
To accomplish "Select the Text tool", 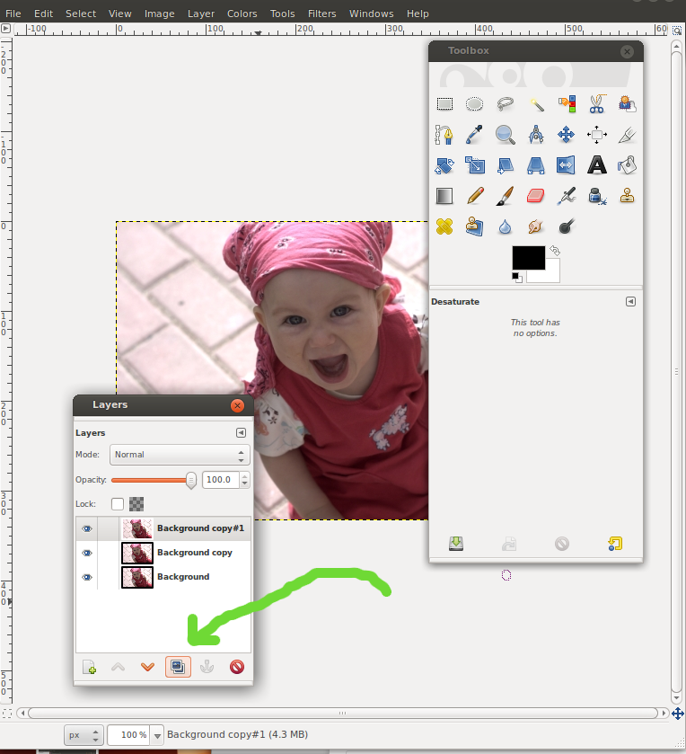I will click(x=596, y=164).
